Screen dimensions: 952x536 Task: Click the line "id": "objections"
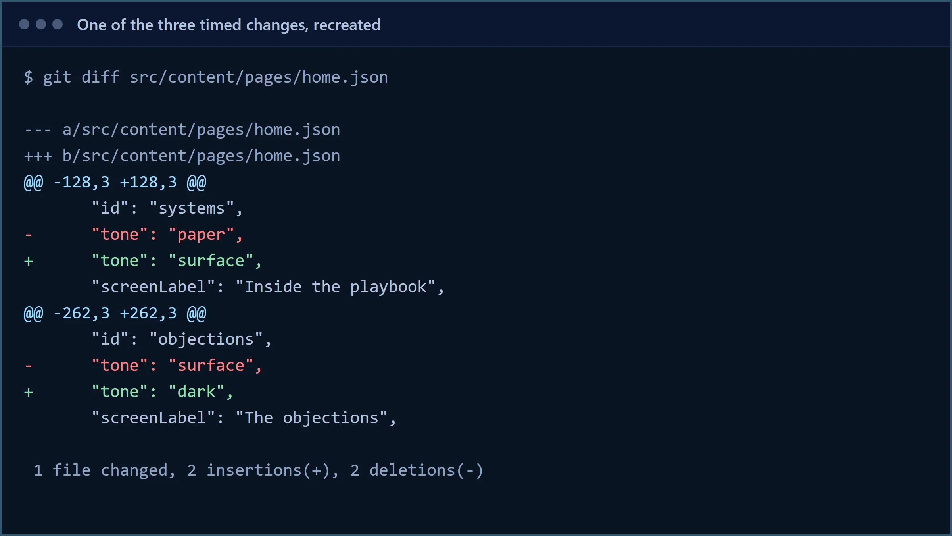coord(181,339)
